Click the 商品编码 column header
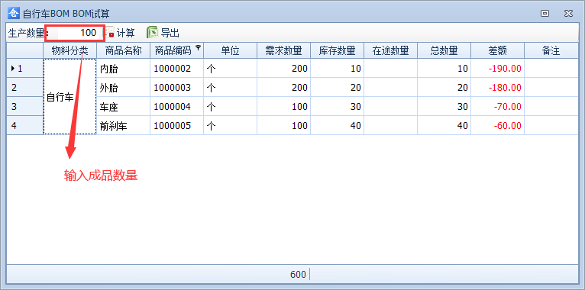Image resolution: width=585 pixels, height=290 pixels. pyautogui.click(x=177, y=50)
